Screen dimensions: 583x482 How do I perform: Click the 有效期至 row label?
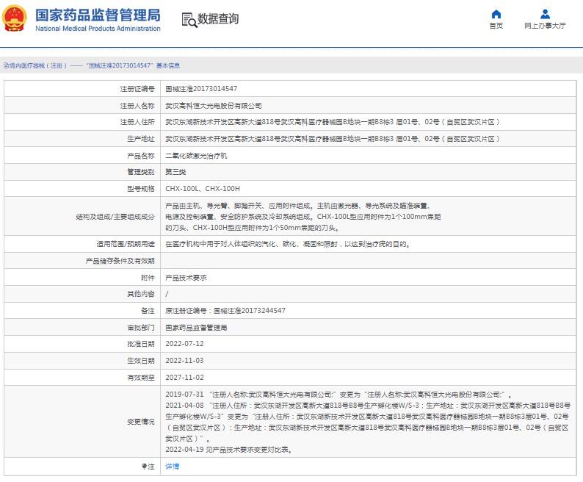[140, 378]
